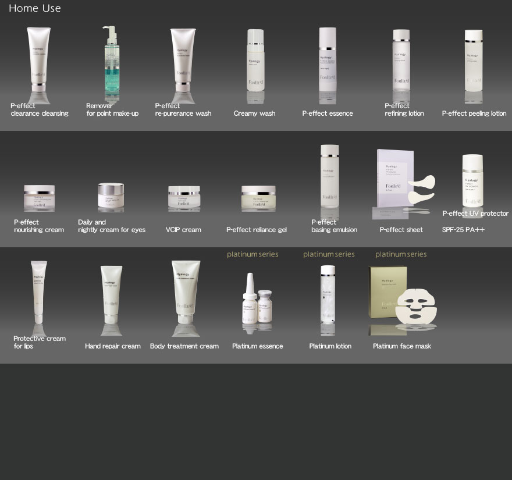Click the P-effect clearance cleansing tube image

[39, 58]
